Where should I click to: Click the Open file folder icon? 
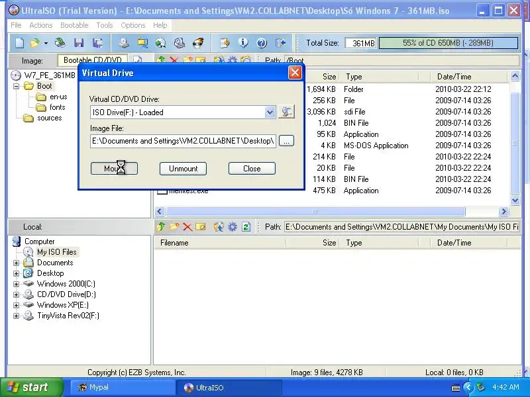(x=35, y=43)
